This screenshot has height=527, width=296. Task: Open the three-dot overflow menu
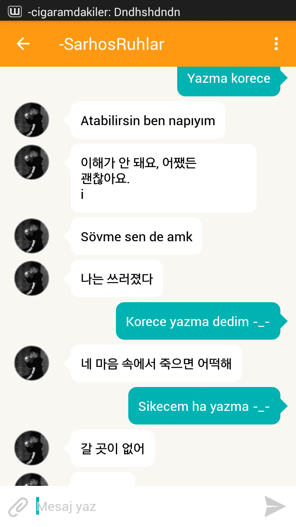(276, 44)
